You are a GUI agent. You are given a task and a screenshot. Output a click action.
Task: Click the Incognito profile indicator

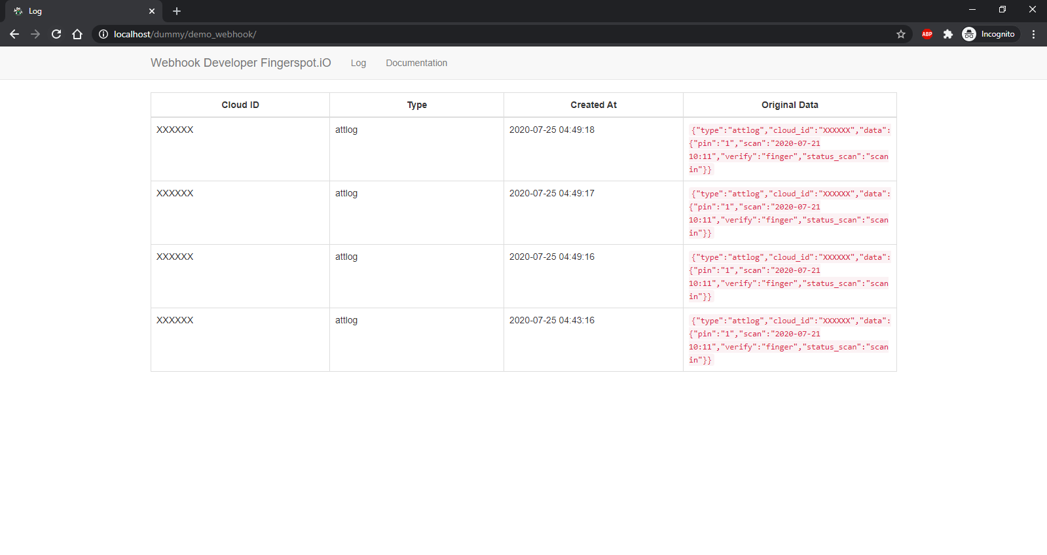click(x=989, y=34)
